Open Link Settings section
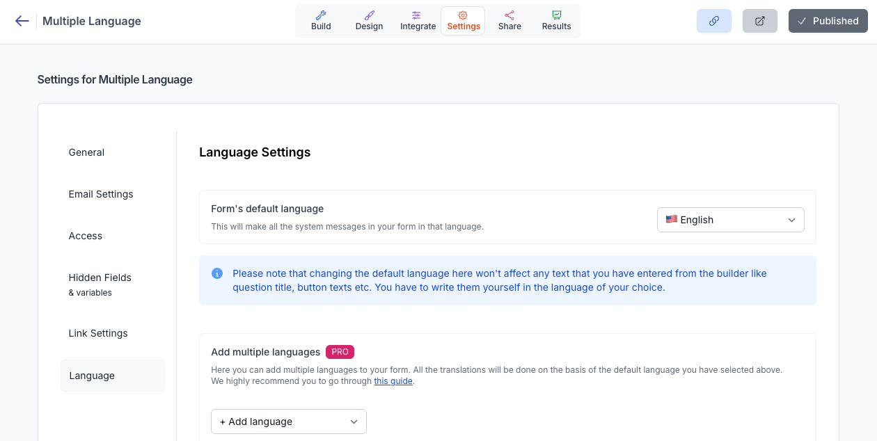The height and width of the screenshot is (441, 877). click(x=98, y=333)
